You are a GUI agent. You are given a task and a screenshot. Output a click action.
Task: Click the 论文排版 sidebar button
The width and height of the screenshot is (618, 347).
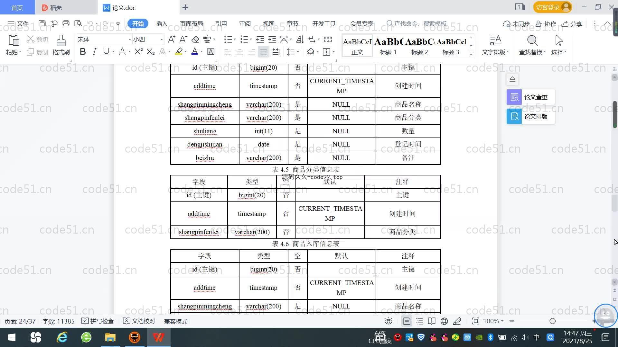click(x=530, y=116)
